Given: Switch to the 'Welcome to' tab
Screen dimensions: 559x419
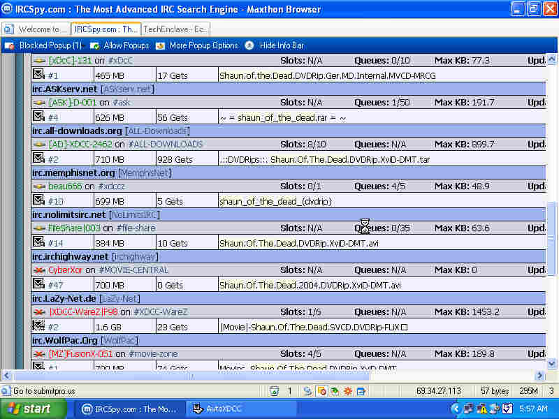Looking at the screenshot, I should point(36,29).
